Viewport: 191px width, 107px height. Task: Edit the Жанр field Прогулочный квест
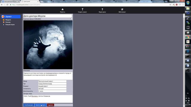pos(52,81)
